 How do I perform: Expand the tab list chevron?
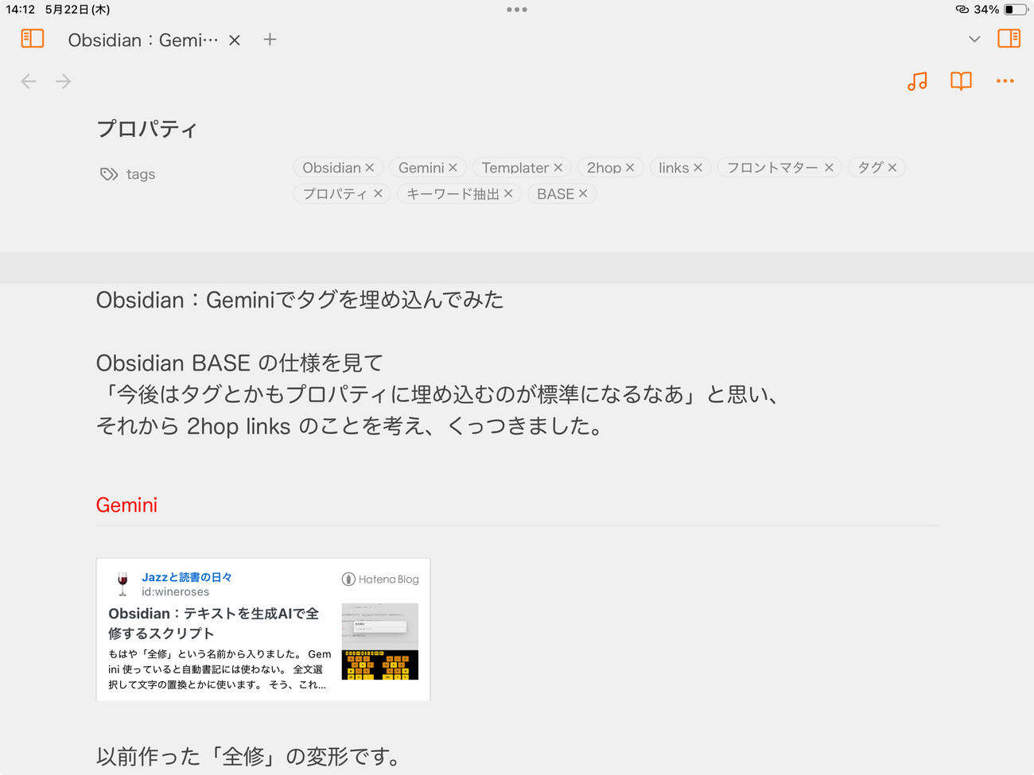(974, 39)
